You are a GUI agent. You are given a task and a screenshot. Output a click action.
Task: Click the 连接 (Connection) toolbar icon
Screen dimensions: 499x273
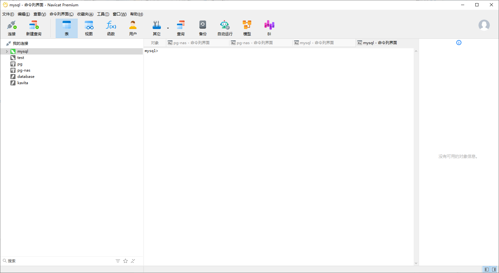[x=12, y=28]
